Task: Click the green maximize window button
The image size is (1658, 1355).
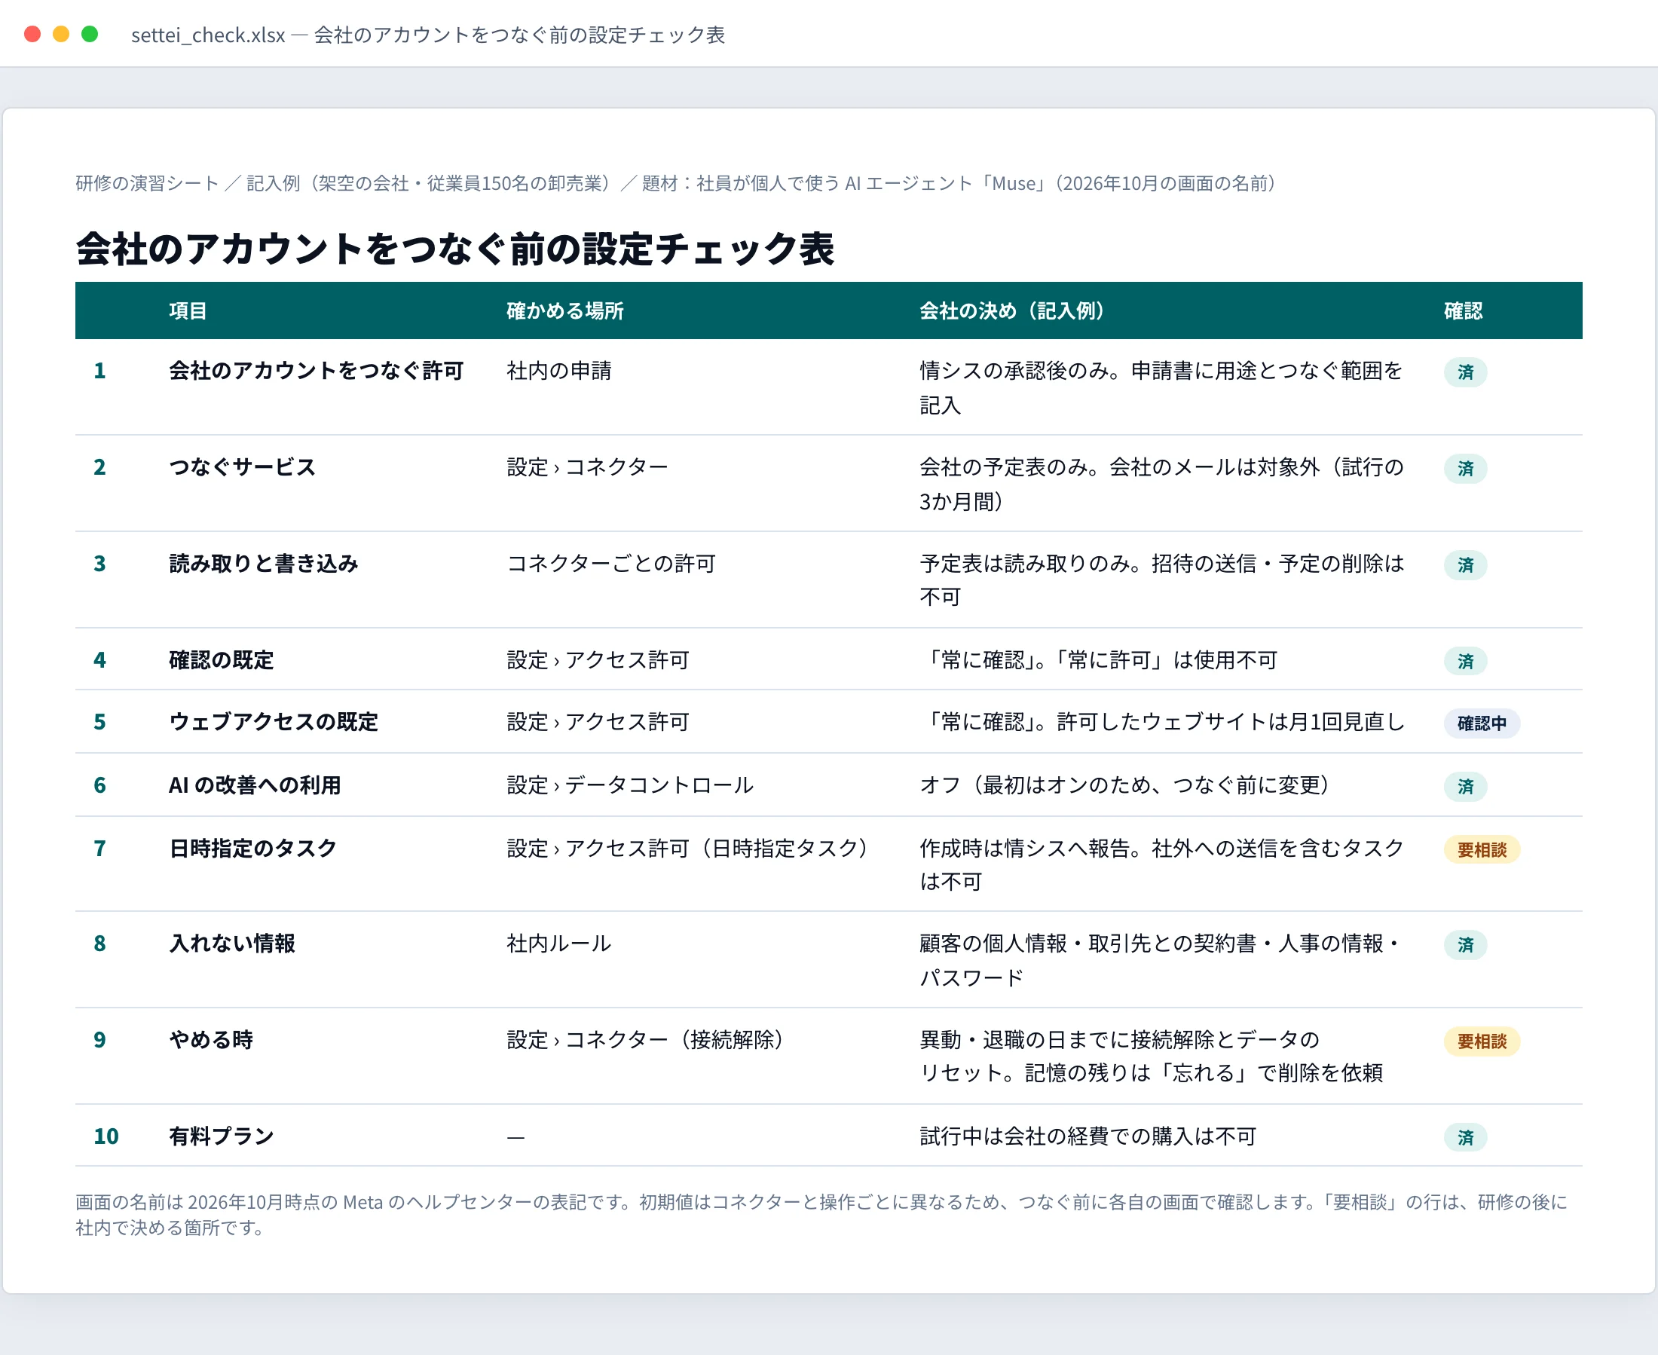Action: pyautogui.click(x=90, y=35)
